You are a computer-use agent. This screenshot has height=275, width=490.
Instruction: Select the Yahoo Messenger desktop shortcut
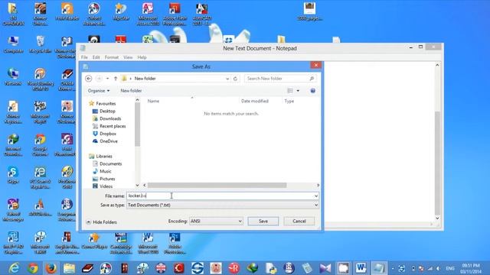pyautogui.click(x=13, y=211)
